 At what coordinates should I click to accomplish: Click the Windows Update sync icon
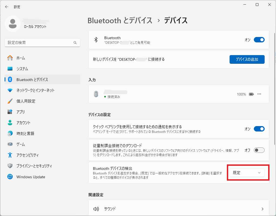(x=10, y=177)
